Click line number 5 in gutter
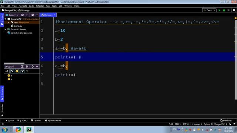The image size is (237, 133). pyautogui.click(x=42, y=57)
